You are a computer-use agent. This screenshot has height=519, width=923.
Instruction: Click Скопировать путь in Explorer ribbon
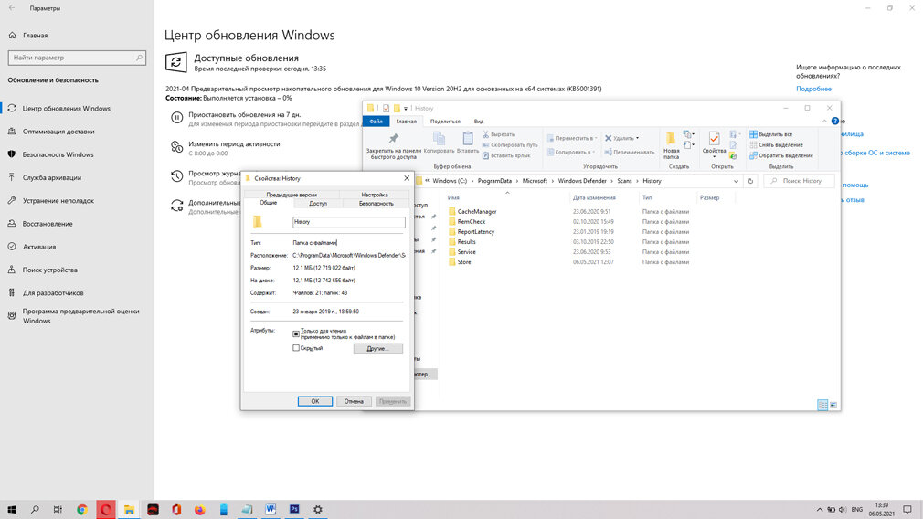pyautogui.click(x=510, y=144)
